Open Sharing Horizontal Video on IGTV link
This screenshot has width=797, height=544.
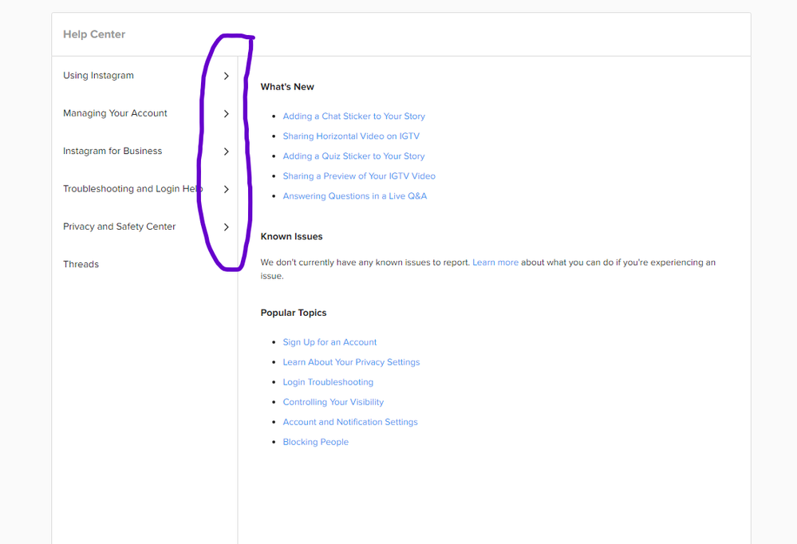click(x=351, y=136)
